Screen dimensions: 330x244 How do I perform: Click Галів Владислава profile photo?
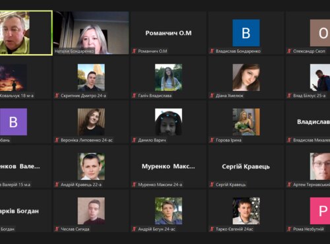pos(168,77)
